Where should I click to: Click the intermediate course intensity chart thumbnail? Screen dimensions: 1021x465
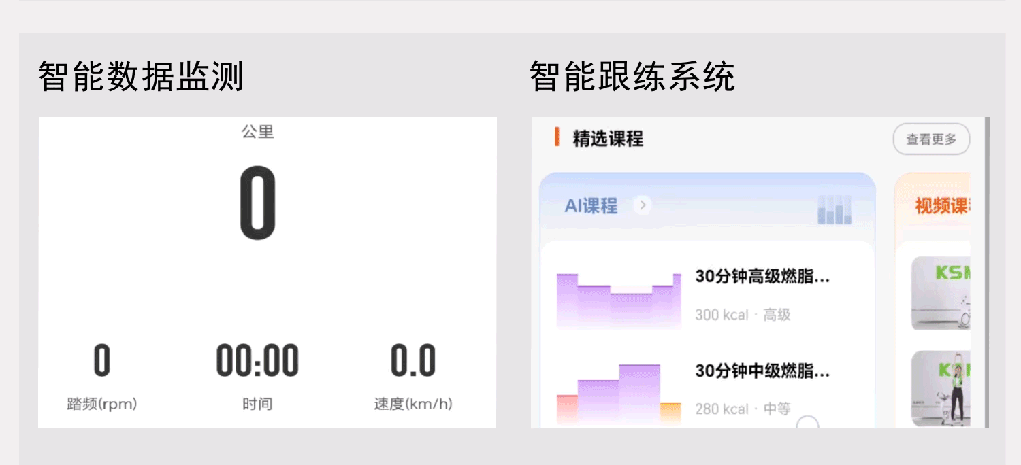618,394
